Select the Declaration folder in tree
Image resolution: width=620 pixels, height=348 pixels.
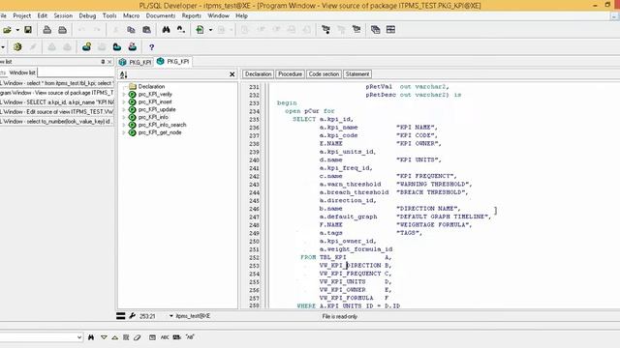click(147, 86)
